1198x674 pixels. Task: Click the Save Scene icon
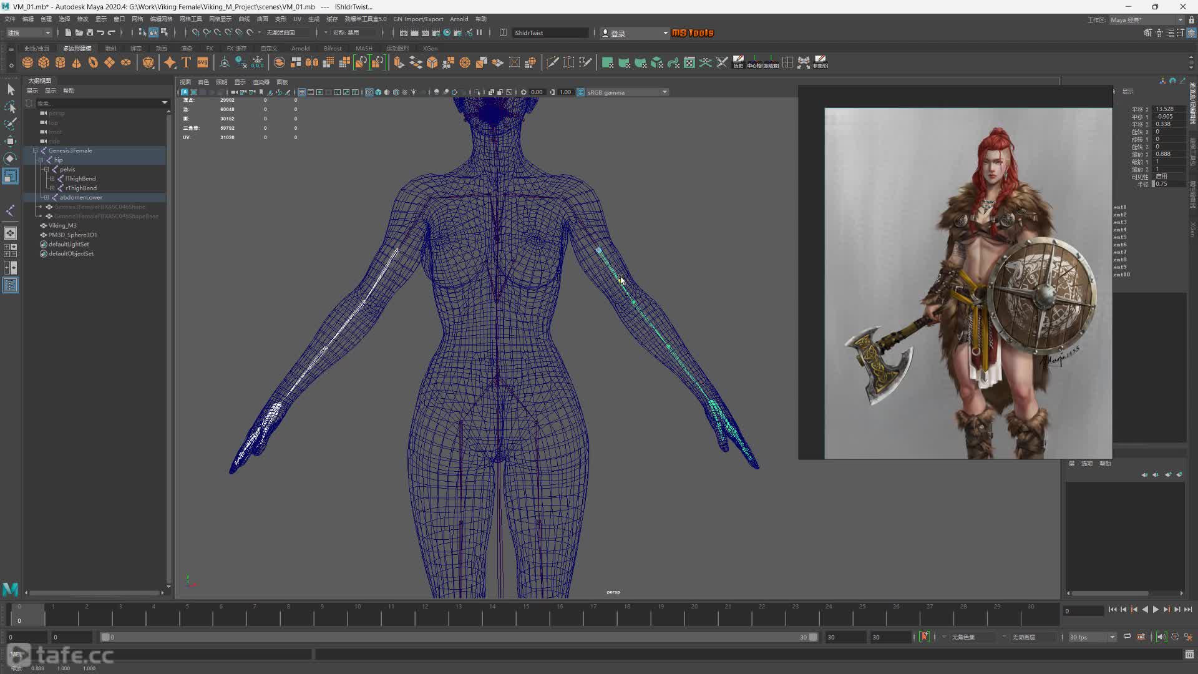click(x=89, y=32)
